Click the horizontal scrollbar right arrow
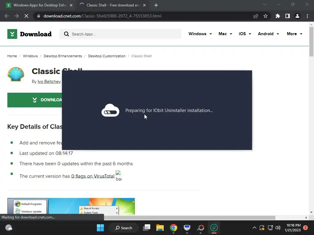Image resolution: width=314 pixels, height=235 pixels. pos(306,218)
